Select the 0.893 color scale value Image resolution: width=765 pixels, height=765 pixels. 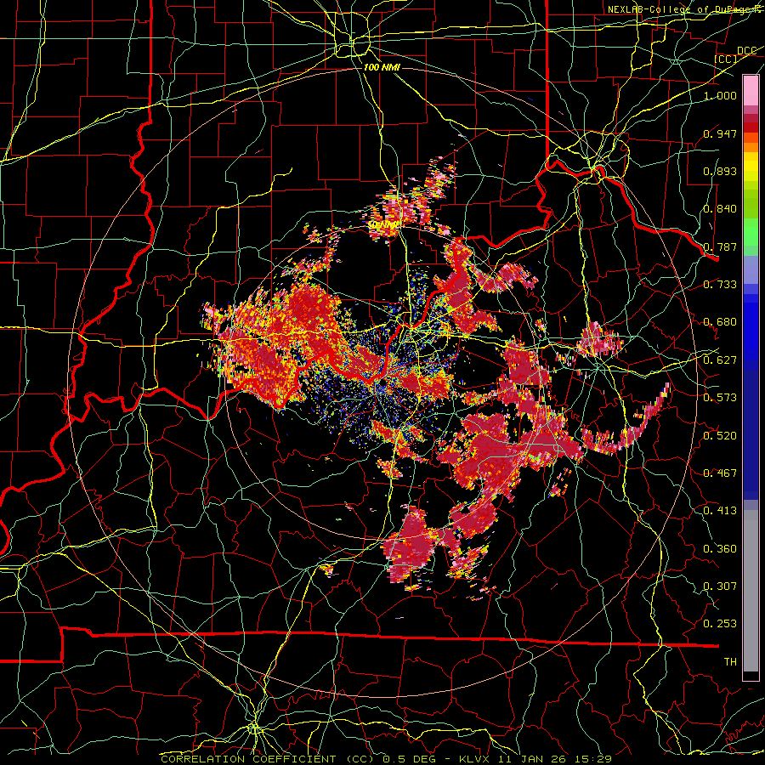(x=720, y=171)
